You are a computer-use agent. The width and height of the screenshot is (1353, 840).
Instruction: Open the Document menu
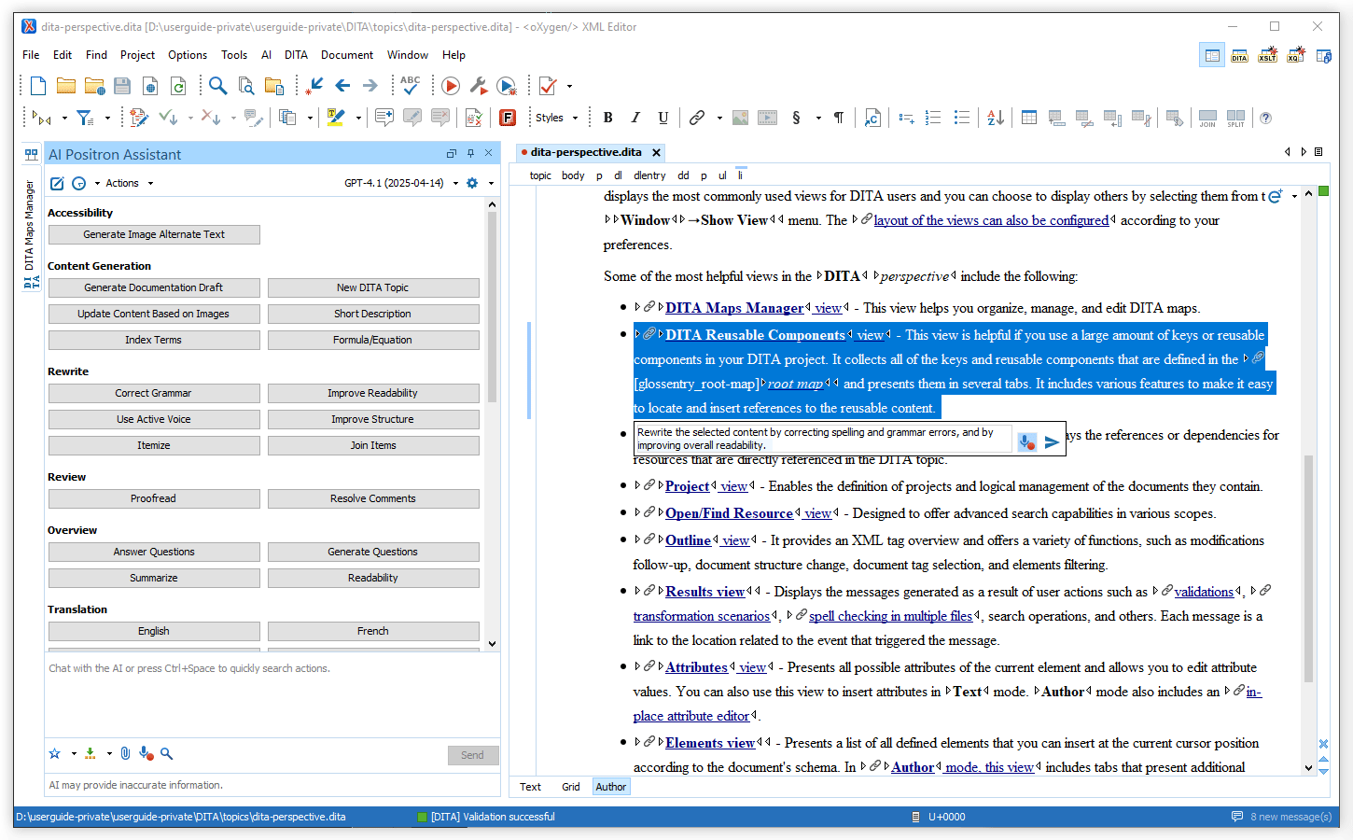[x=346, y=55]
